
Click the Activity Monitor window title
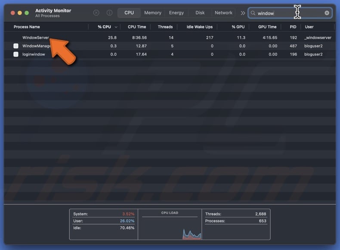[53, 10]
